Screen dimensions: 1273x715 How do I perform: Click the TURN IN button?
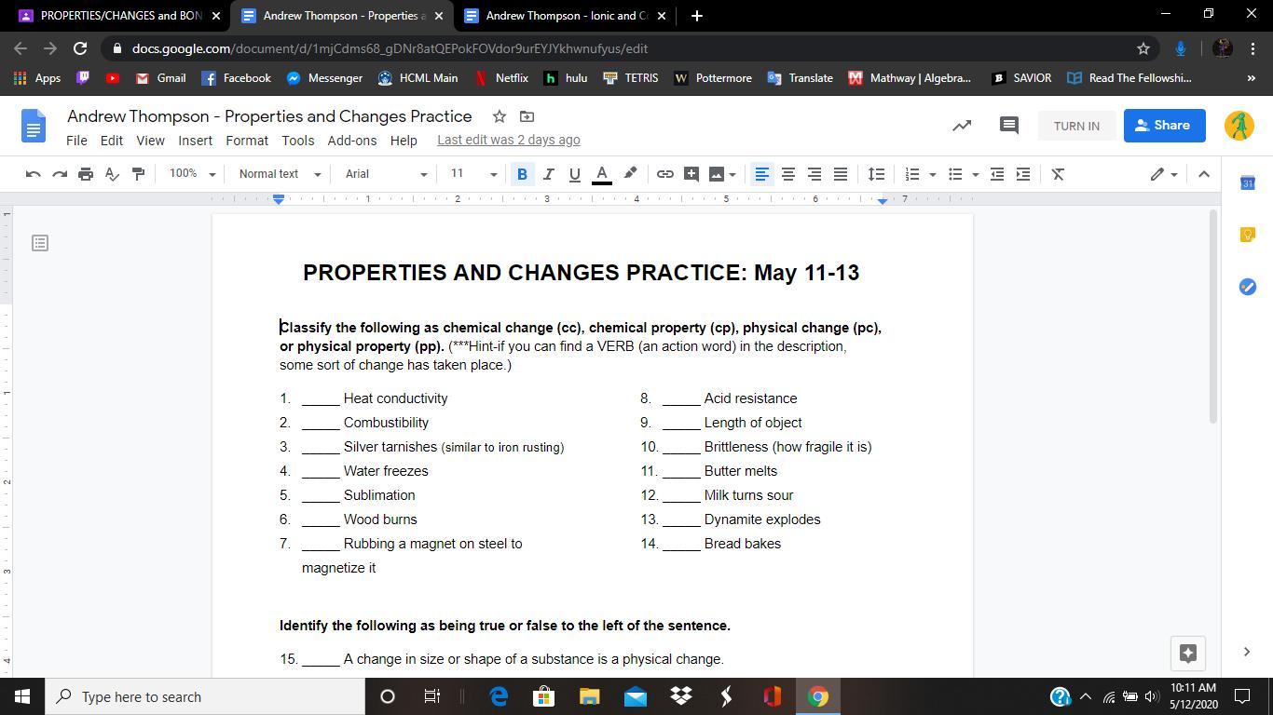tap(1075, 126)
